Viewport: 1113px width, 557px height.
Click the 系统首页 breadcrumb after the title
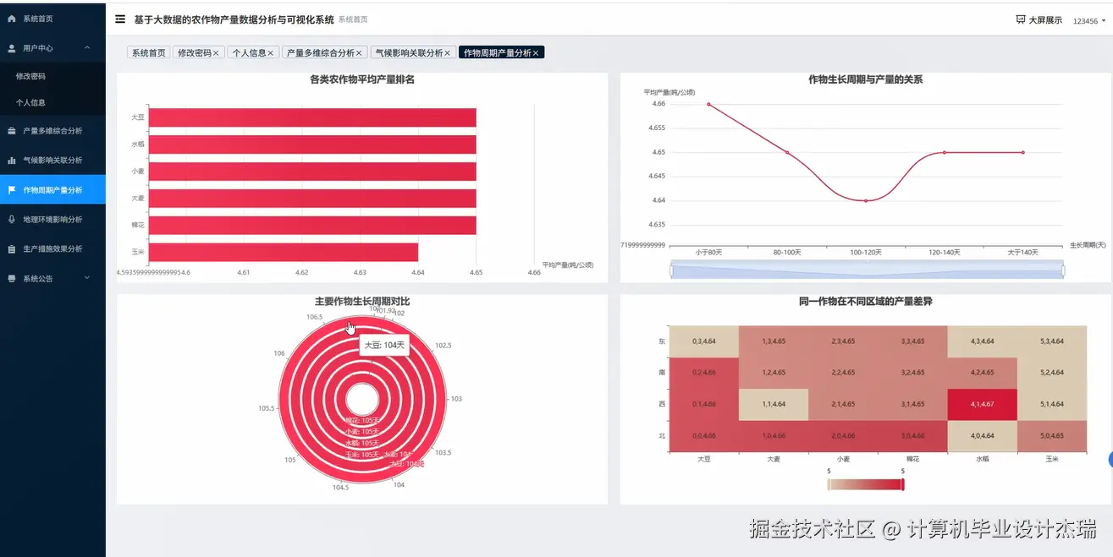point(353,19)
